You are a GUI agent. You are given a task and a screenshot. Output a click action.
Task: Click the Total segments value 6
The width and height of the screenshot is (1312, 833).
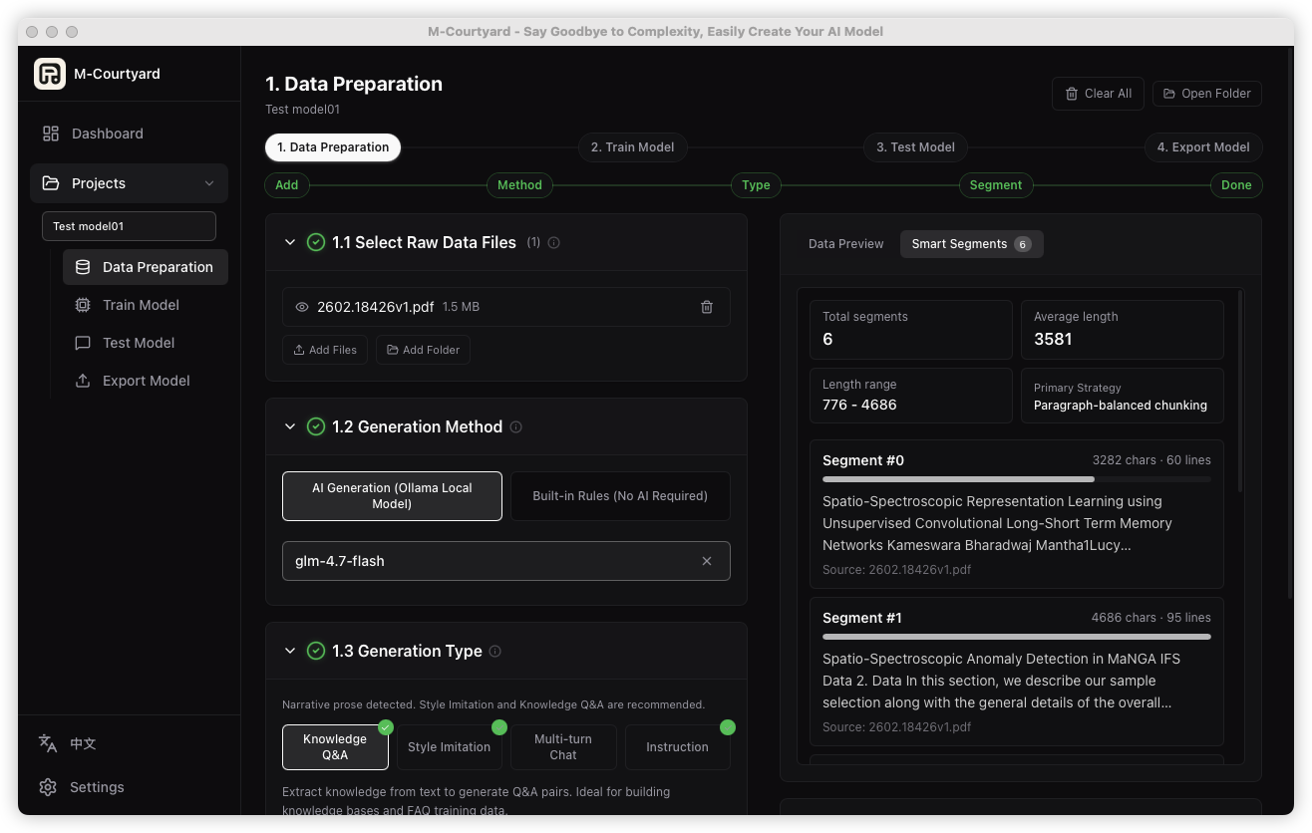coord(827,339)
